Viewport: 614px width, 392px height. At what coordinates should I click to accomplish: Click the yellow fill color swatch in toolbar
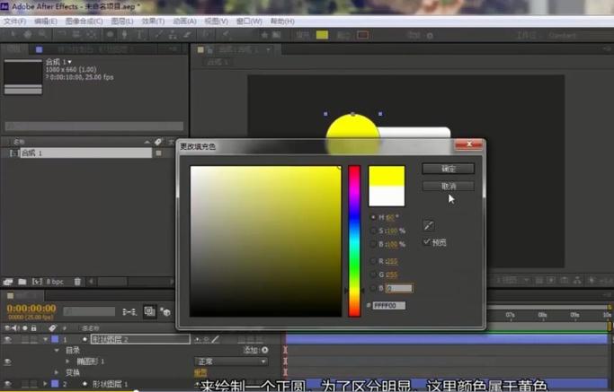[322, 35]
